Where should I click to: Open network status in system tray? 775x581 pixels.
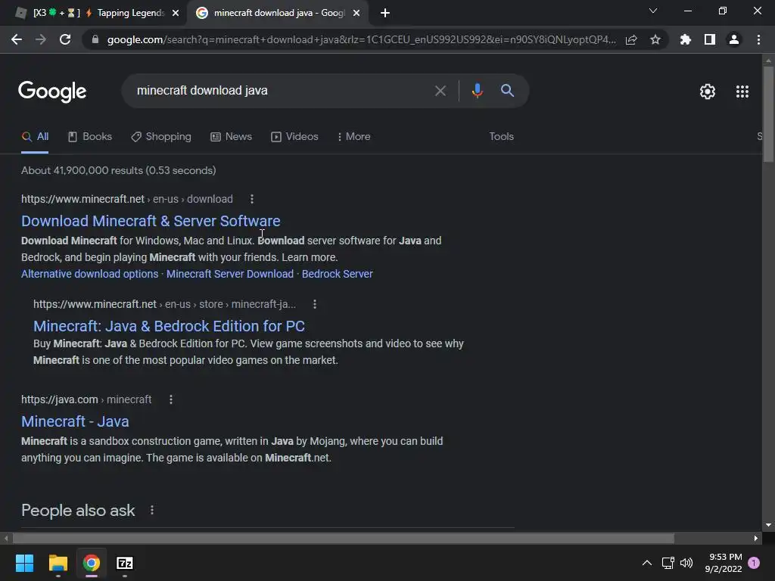[x=668, y=563]
